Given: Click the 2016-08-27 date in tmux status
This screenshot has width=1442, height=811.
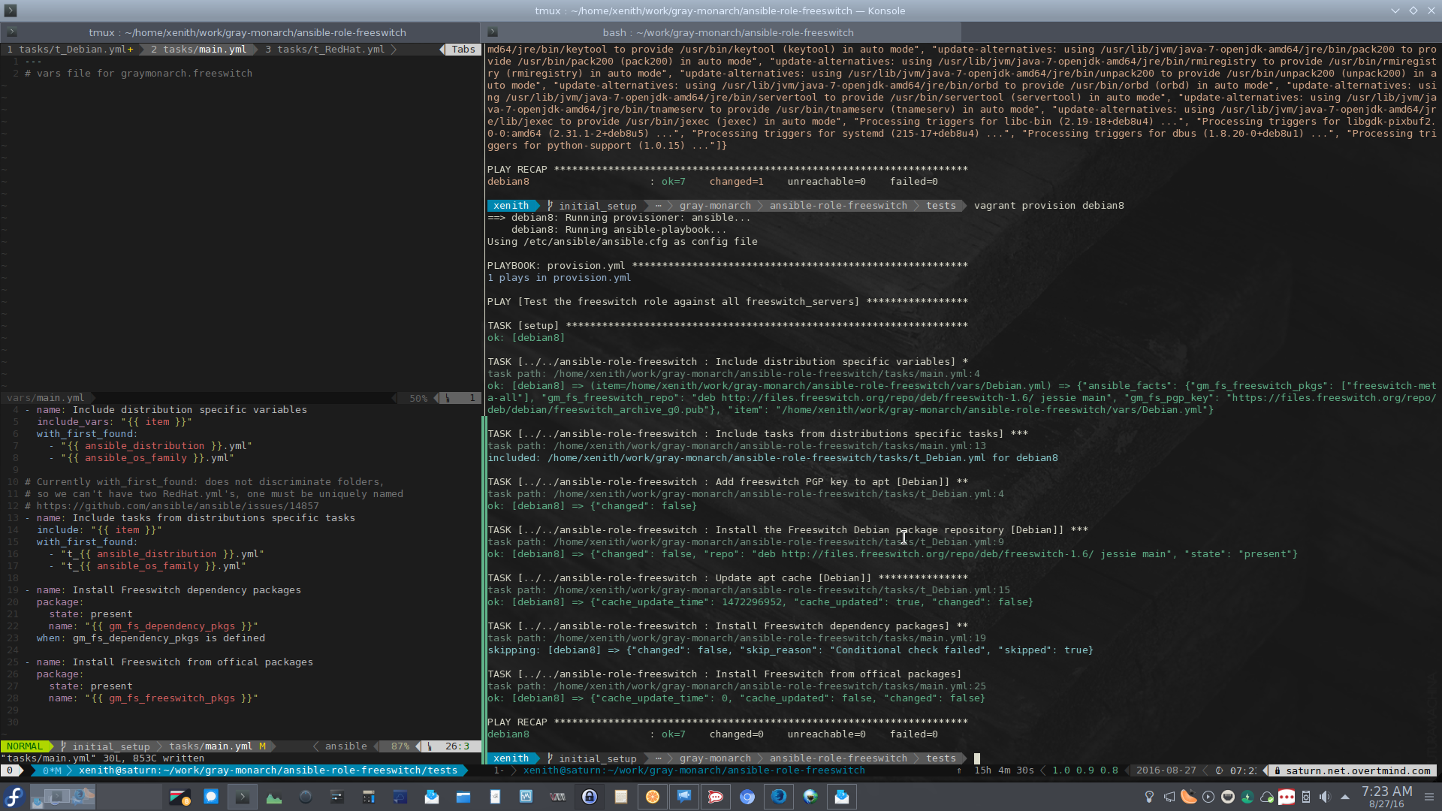Looking at the screenshot, I should [x=1166, y=770].
